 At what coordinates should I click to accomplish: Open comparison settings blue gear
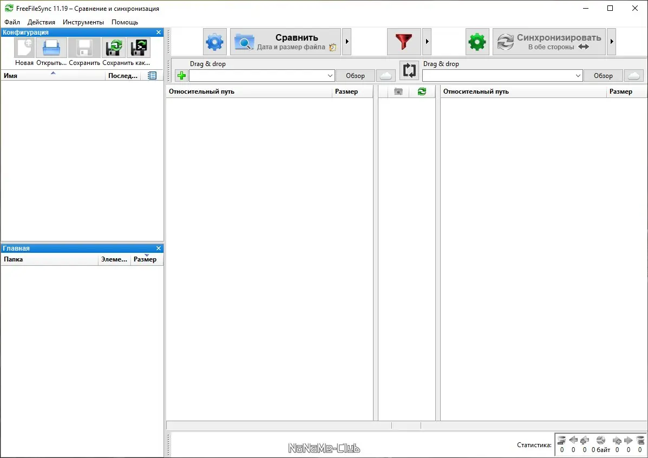coord(215,42)
